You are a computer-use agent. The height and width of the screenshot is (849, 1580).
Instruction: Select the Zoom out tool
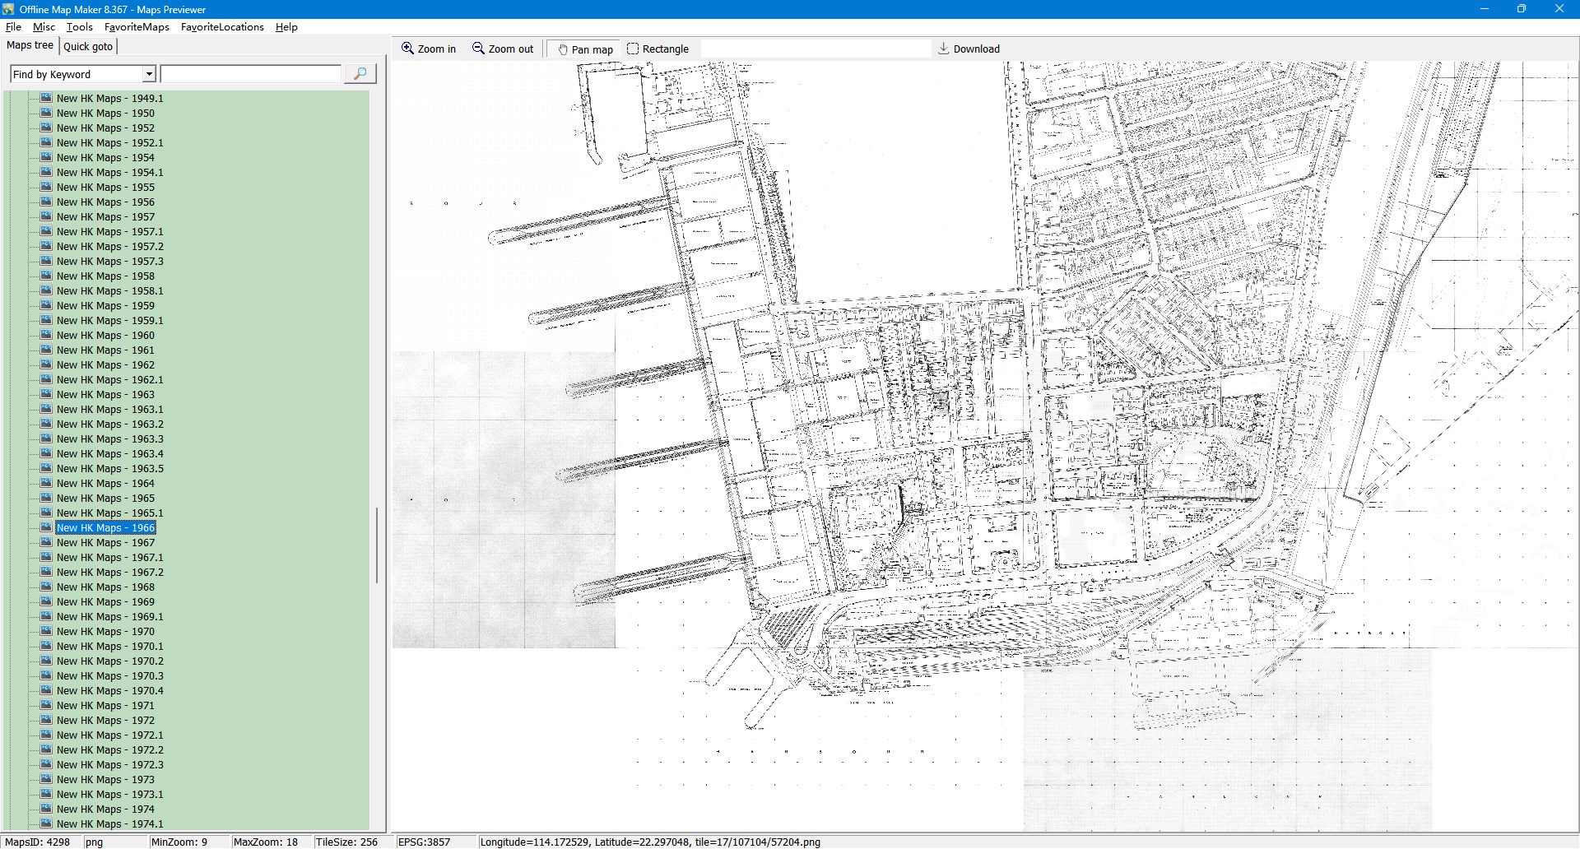tap(503, 49)
